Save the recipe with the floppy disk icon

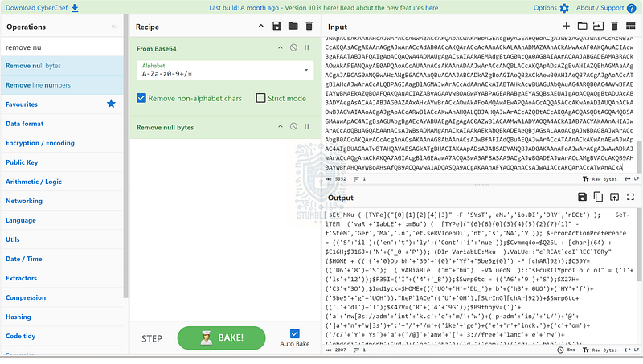276,27
